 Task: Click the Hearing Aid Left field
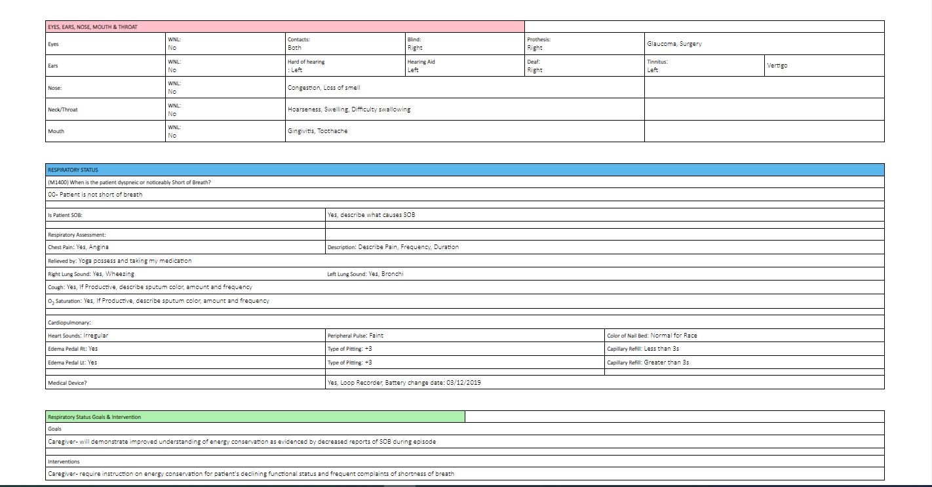coord(421,66)
